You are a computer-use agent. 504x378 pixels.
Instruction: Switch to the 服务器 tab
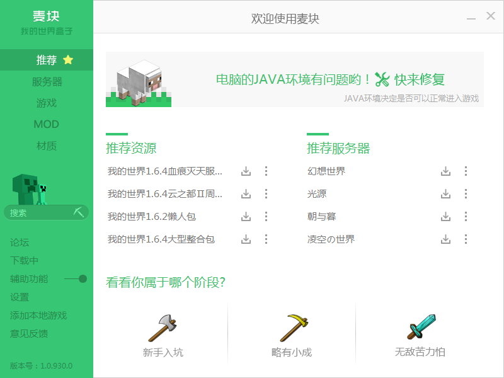click(47, 82)
